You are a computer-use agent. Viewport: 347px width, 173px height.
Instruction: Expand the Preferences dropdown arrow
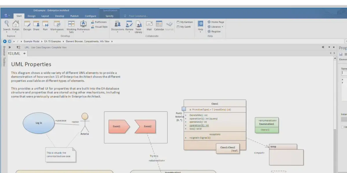83,32
